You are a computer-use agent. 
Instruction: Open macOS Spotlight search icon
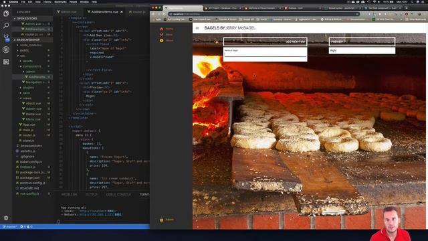[x=413, y=2]
